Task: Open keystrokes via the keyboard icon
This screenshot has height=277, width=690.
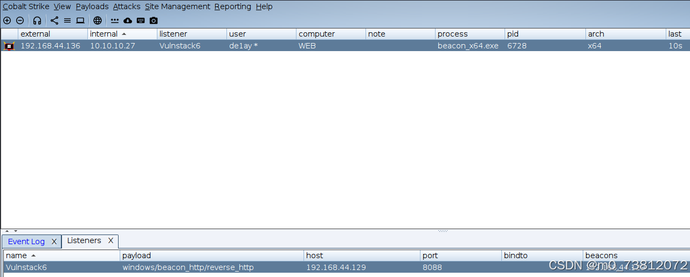Action: click(141, 20)
